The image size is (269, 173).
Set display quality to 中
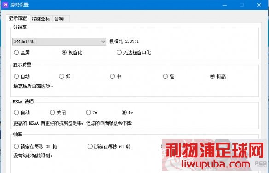pos(115,76)
